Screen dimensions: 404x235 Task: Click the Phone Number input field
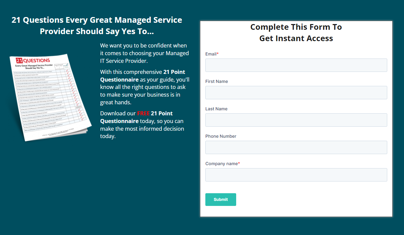click(x=296, y=147)
